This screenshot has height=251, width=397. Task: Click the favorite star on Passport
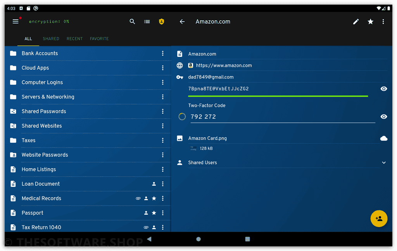[x=154, y=213]
